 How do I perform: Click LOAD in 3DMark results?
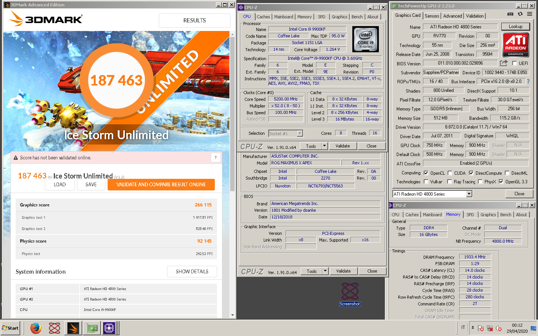tap(60, 184)
